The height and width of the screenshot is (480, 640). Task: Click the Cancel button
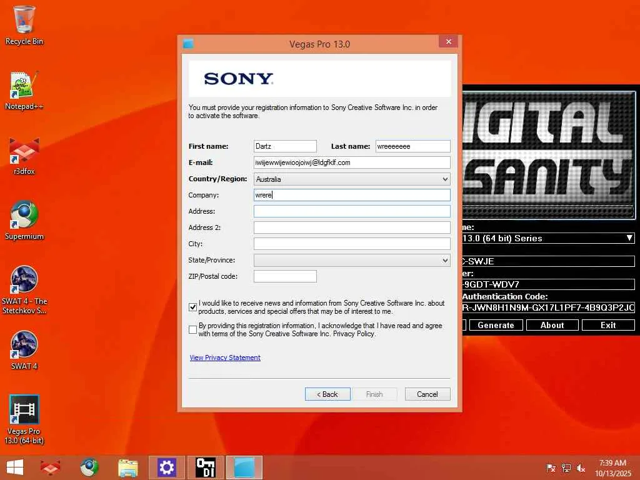[427, 394]
